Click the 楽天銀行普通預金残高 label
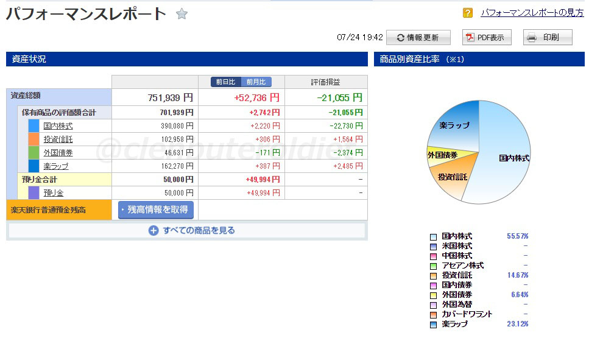The height and width of the screenshot is (338, 589). click(48, 210)
